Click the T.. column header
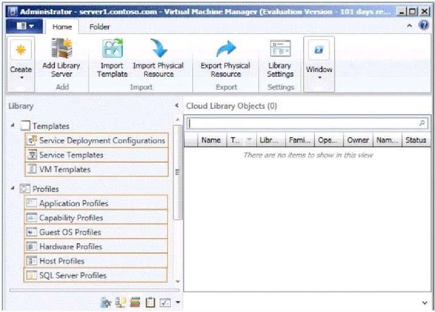Image resolution: width=435 pixels, height=312 pixels. coord(235,140)
